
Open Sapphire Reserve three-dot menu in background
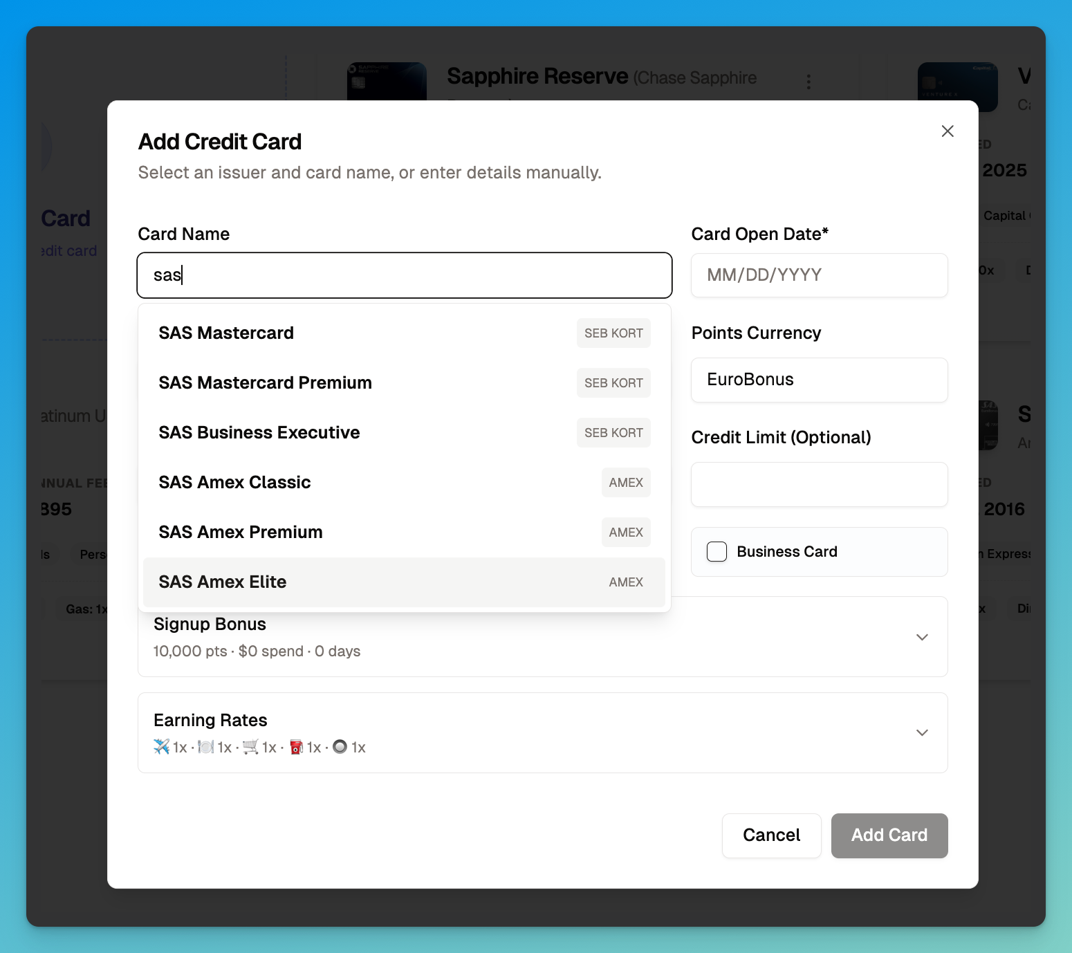(808, 82)
